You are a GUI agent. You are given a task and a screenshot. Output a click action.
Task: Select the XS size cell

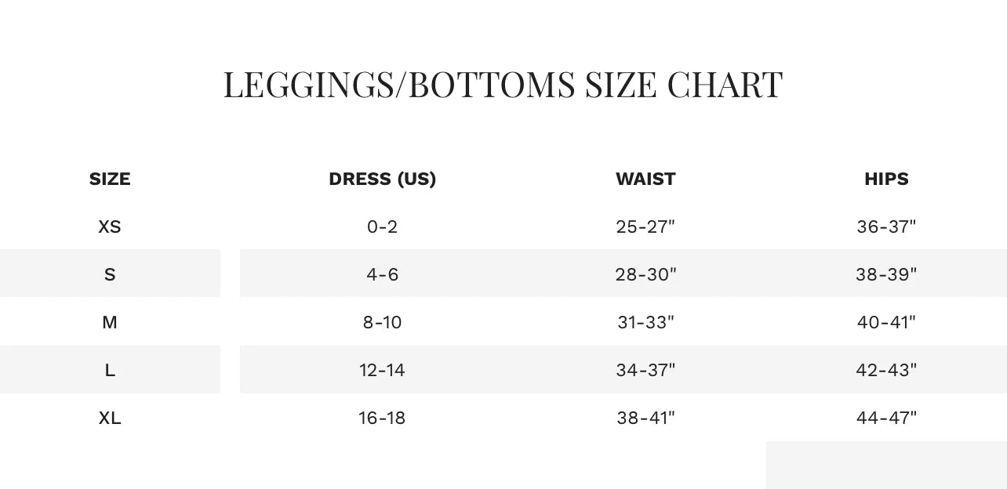tap(110, 226)
